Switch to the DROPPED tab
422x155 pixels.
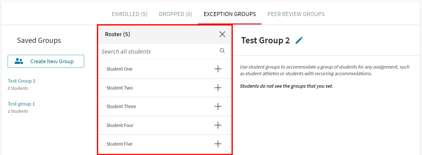(175, 14)
